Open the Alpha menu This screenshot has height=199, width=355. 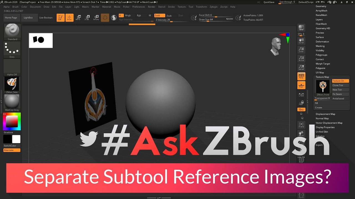(6, 7)
